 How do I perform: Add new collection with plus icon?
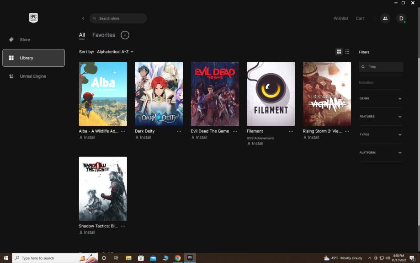pyautogui.click(x=125, y=35)
